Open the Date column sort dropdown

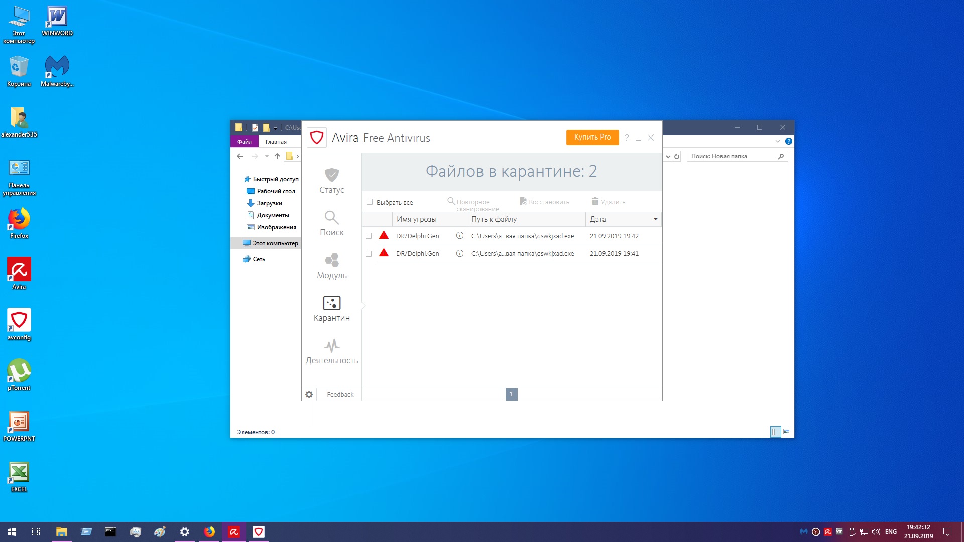tap(655, 219)
